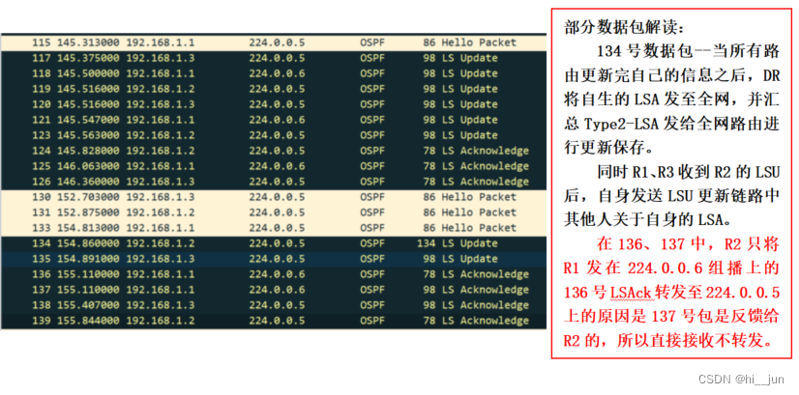Image resolution: width=799 pixels, height=395 pixels.
Task: Select packet 120 LS Update row
Action: point(274,104)
